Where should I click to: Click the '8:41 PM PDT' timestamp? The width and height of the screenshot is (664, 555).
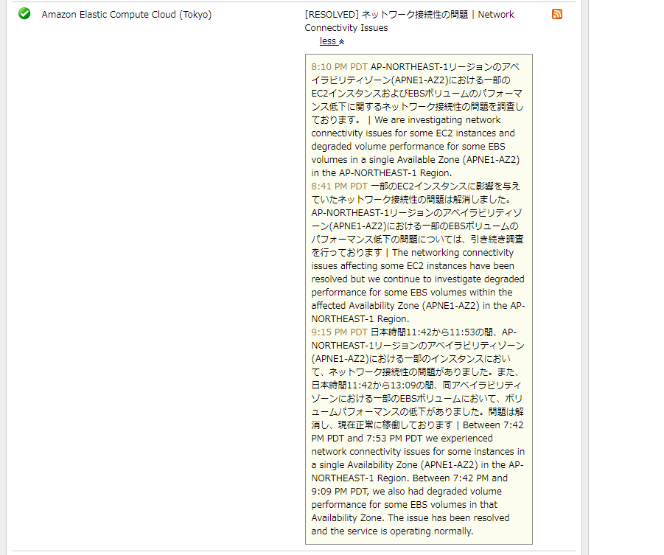pos(339,186)
